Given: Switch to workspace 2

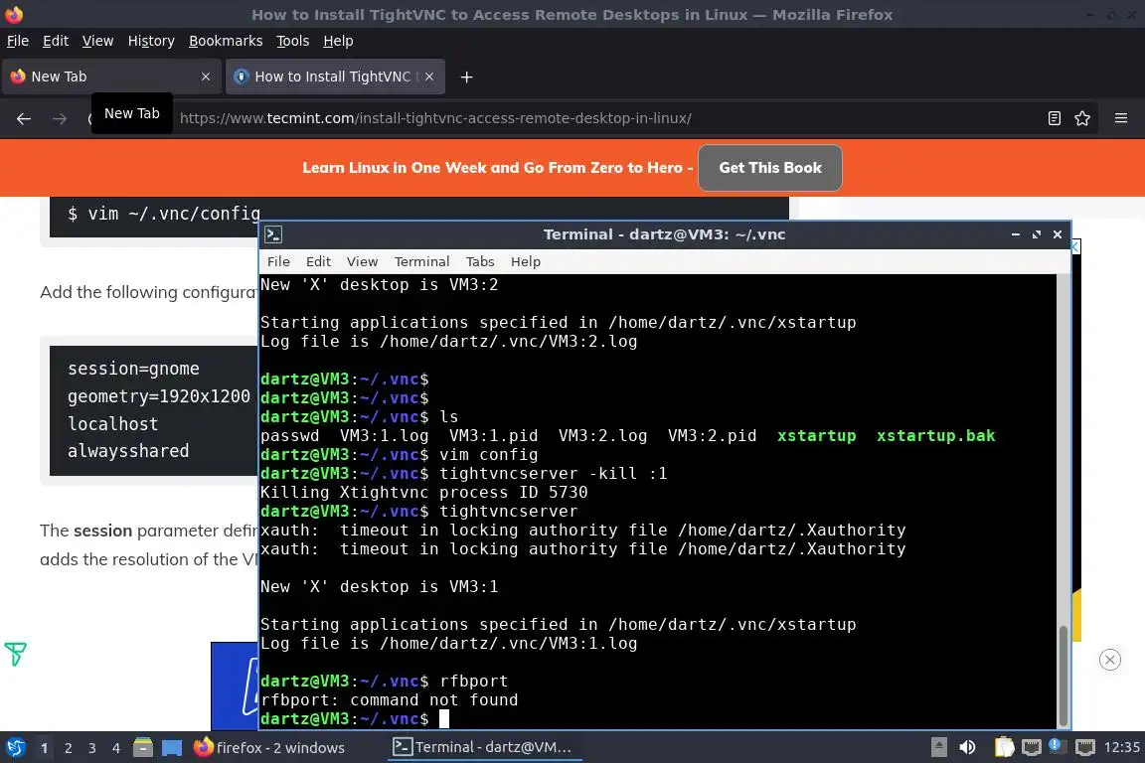Looking at the screenshot, I should pyautogui.click(x=69, y=748).
